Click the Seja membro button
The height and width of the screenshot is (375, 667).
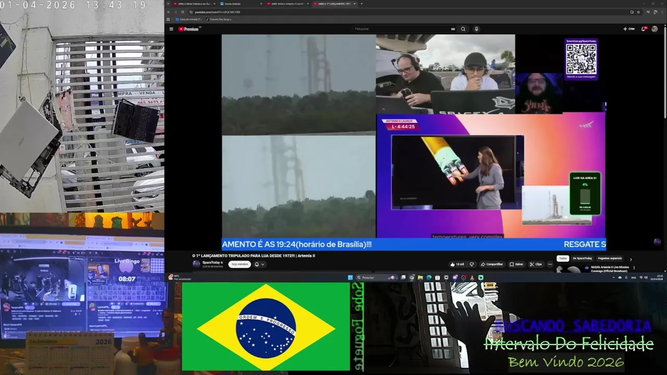coord(239,264)
